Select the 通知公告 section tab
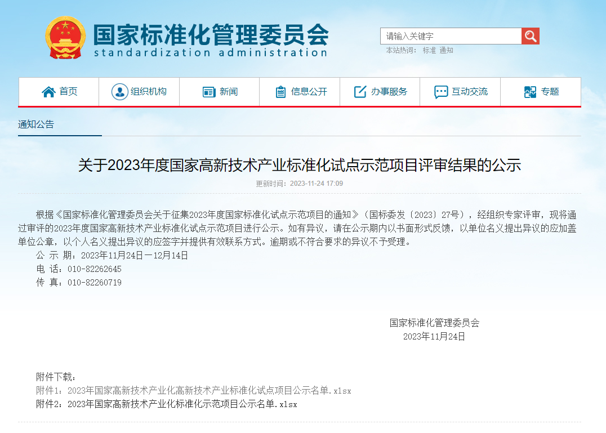Screen dimensions: 606x433 pyautogui.click(x=36, y=124)
